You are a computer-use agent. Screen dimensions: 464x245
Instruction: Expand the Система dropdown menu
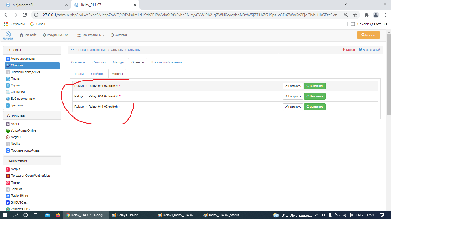click(120, 35)
